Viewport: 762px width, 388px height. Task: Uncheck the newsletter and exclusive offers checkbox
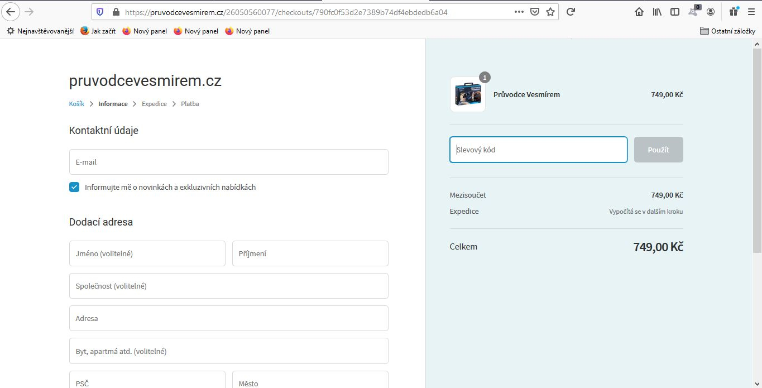[x=74, y=187]
